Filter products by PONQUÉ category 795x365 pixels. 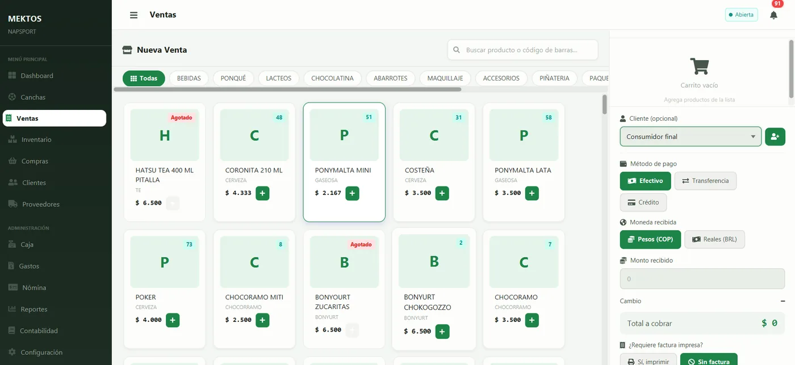[233, 78]
